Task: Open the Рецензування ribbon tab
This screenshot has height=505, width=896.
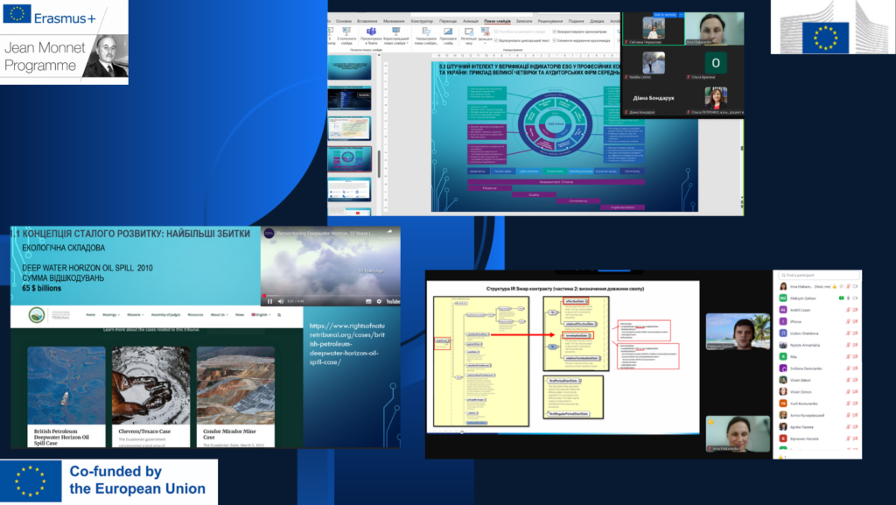Action: pos(550,21)
